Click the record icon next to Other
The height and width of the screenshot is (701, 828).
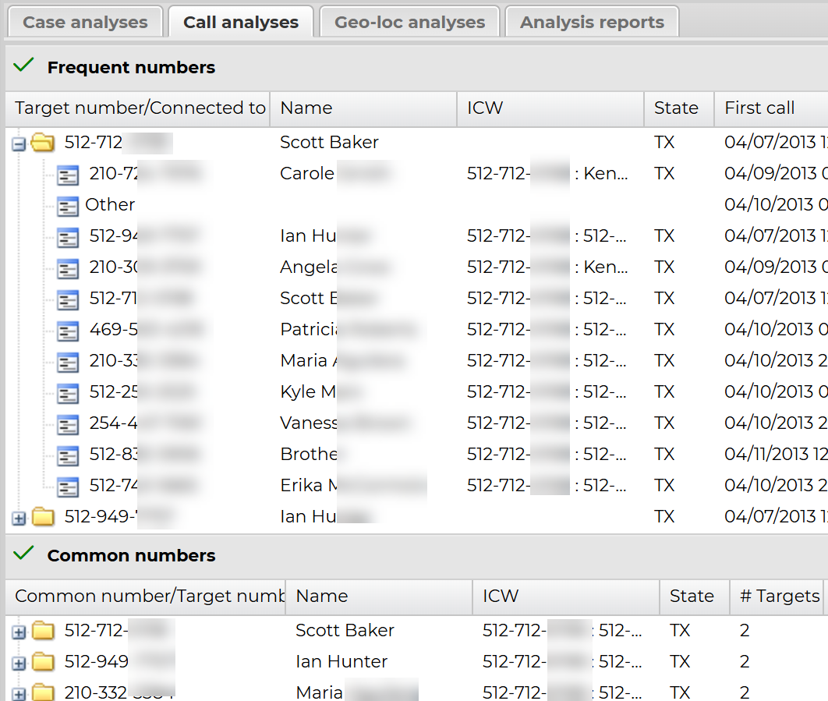[x=69, y=206]
